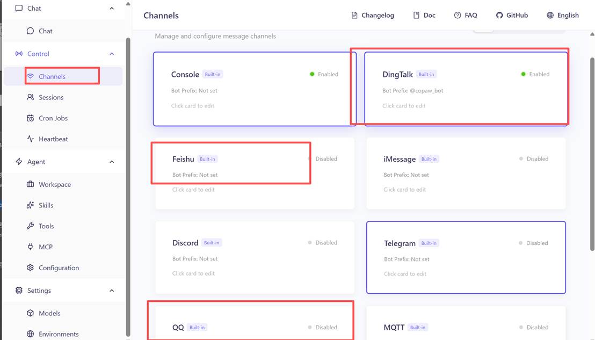This screenshot has width=595, height=340.
Task: Open the Changelog link
Action: [373, 15]
